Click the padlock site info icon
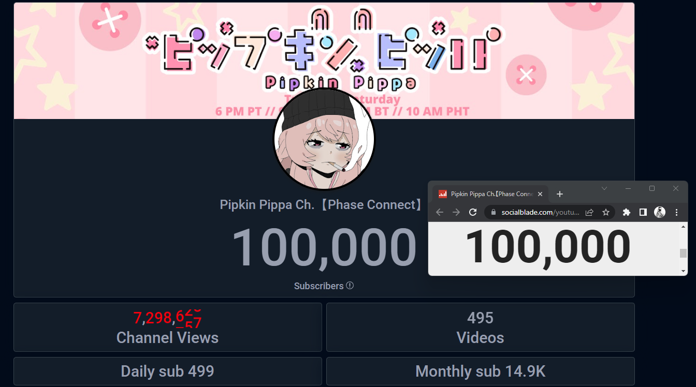The height and width of the screenshot is (387, 696). pos(493,212)
